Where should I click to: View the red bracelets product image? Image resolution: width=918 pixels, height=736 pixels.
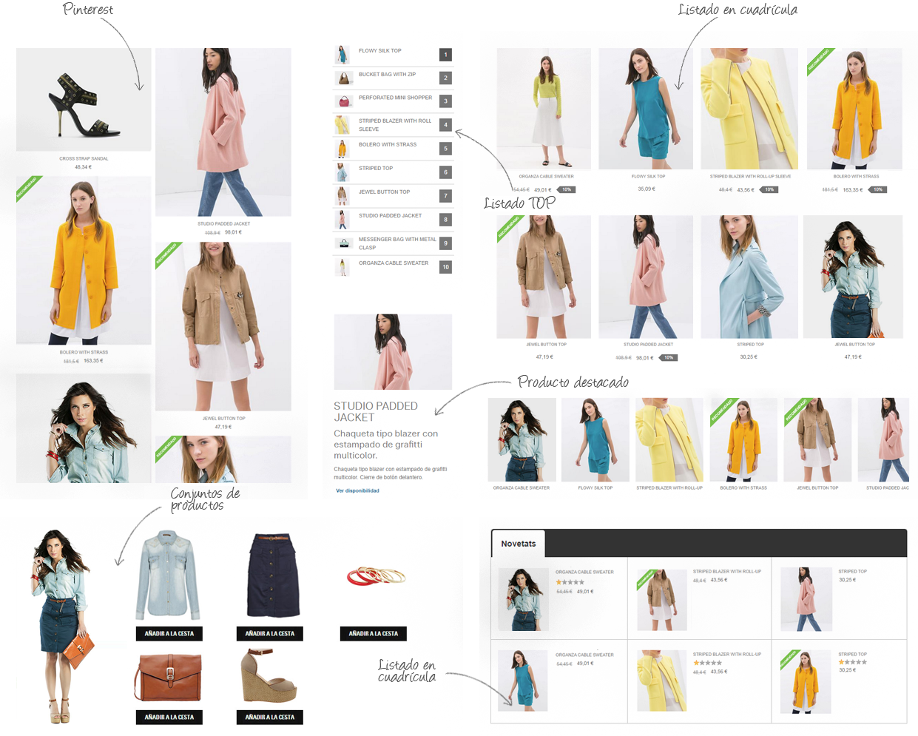click(376, 576)
